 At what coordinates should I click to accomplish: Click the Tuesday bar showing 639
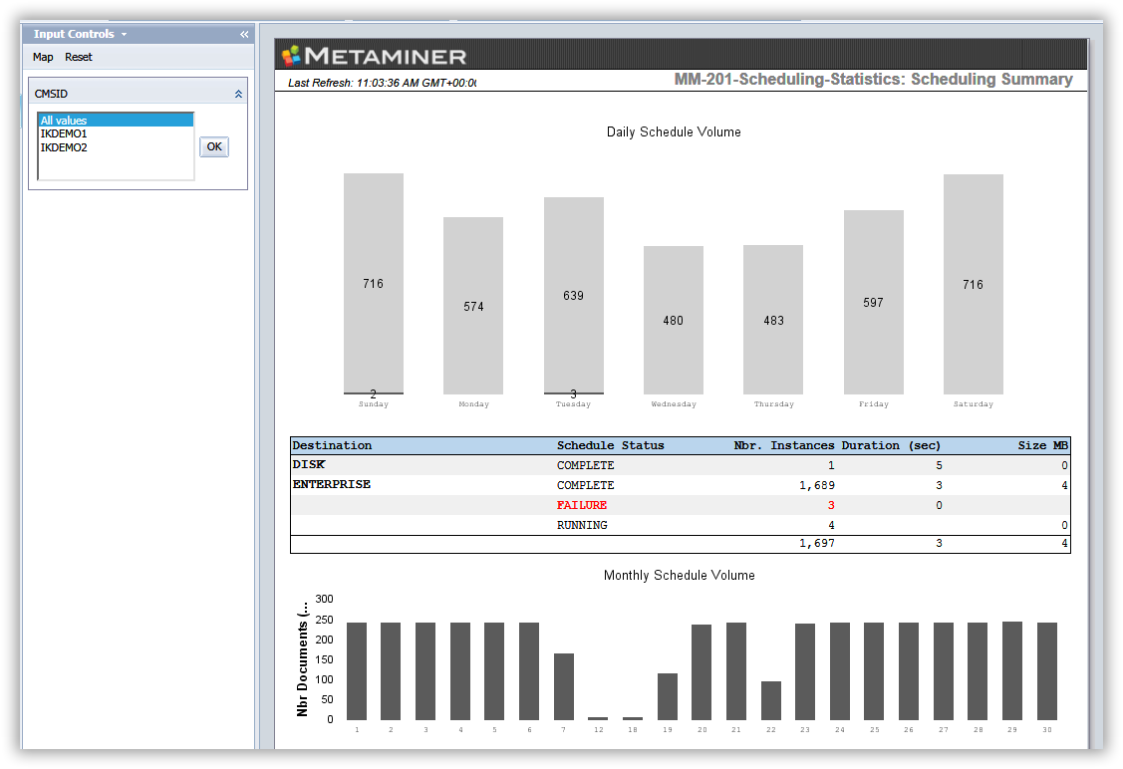click(x=574, y=295)
